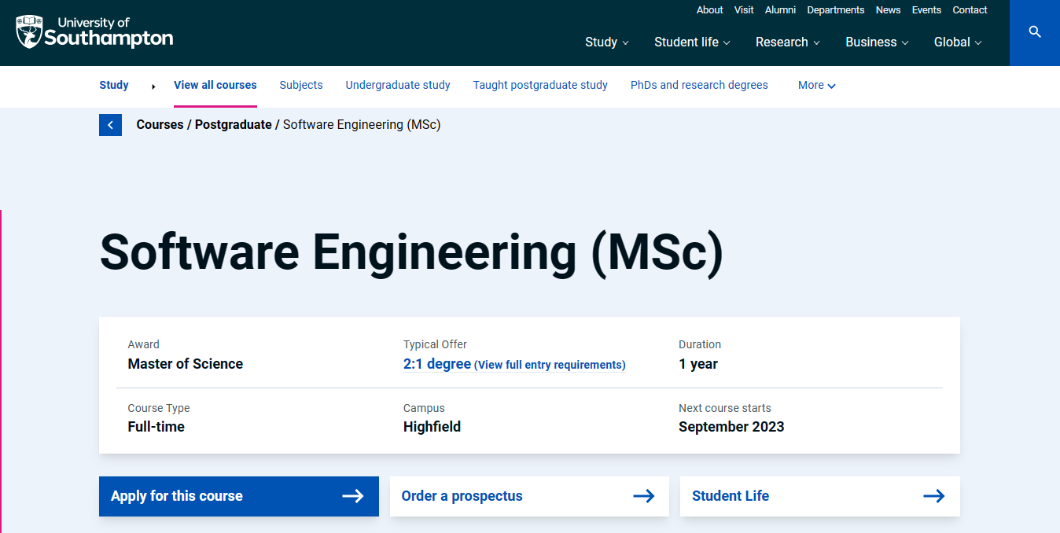Screen dimensions: 1060x533
Task: Switch to the Subjects tab
Action: tap(301, 85)
